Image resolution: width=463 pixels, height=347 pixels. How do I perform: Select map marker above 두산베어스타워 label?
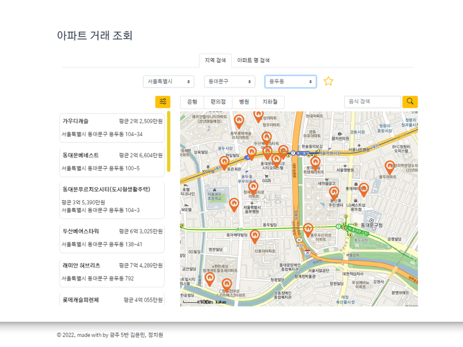click(x=266, y=139)
